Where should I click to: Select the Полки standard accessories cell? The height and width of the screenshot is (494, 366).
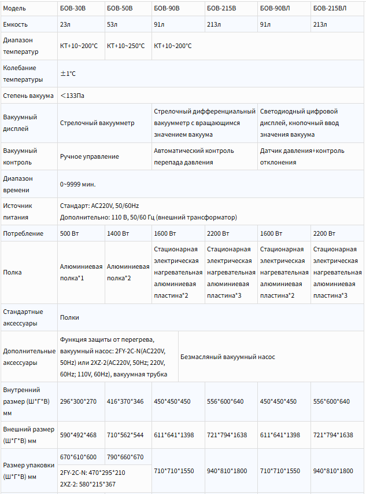pyautogui.click(x=70, y=317)
